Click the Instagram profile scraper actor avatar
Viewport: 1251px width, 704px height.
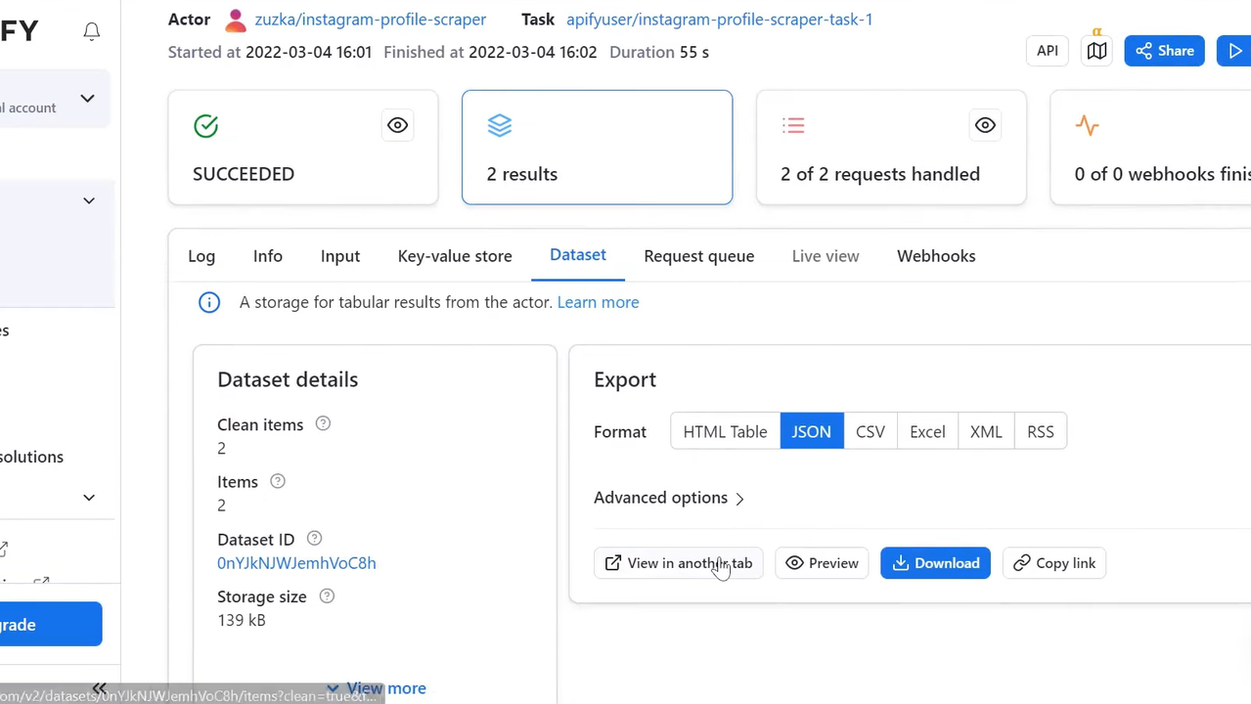tap(235, 19)
